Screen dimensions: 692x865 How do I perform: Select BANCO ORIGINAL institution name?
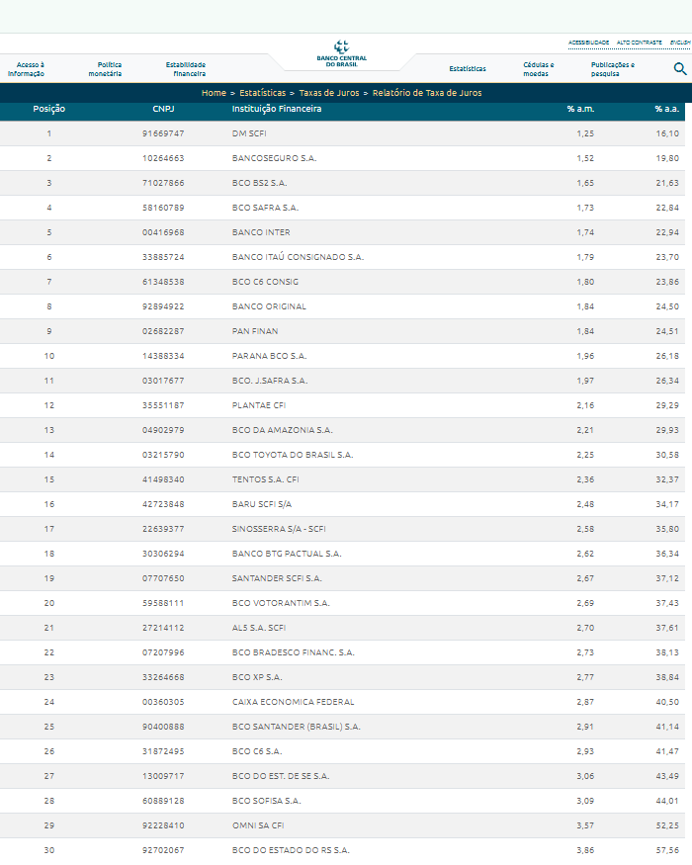tap(269, 306)
